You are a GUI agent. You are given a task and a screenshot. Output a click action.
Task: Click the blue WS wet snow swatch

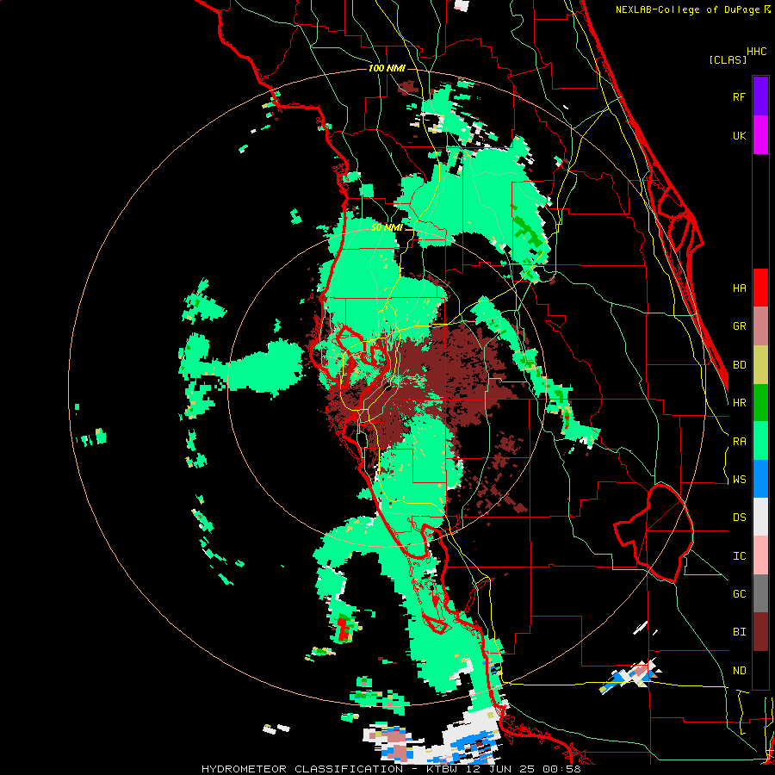pyautogui.click(x=760, y=479)
